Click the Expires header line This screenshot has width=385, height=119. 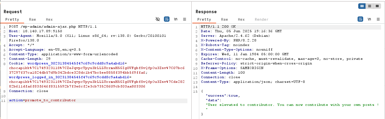(245, 54)
